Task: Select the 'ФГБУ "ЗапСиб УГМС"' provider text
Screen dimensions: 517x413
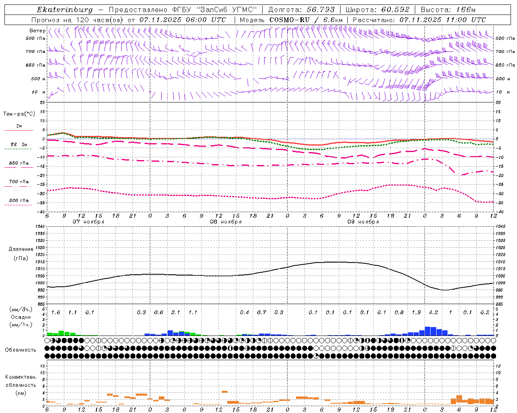Action: pyautogui.click(x=215, y=10)
